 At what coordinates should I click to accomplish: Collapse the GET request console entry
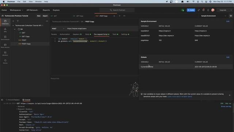[x=16, y=103]
